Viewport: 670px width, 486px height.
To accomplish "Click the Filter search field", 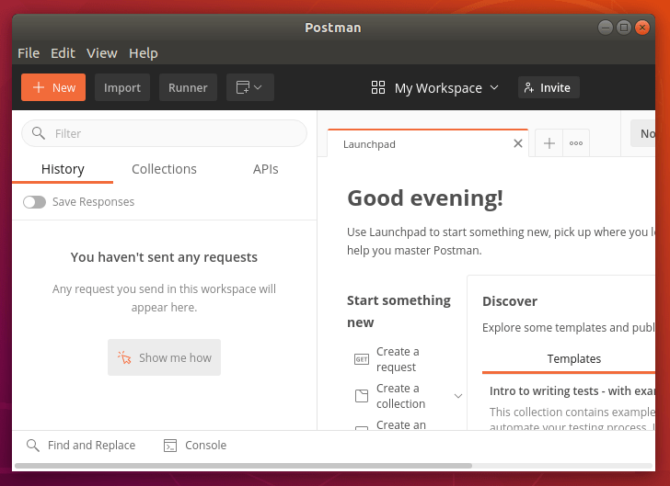I will 165,133.
